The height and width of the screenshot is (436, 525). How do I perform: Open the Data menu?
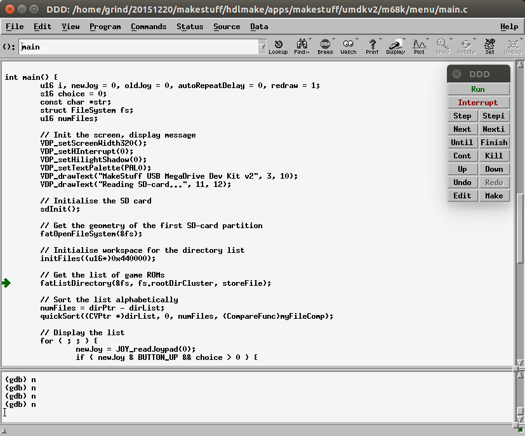pyautogui.click(x=259, y=27)
